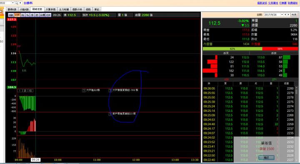
Task: Click the 127.5 upper price limit label
Action: point(12,19)
